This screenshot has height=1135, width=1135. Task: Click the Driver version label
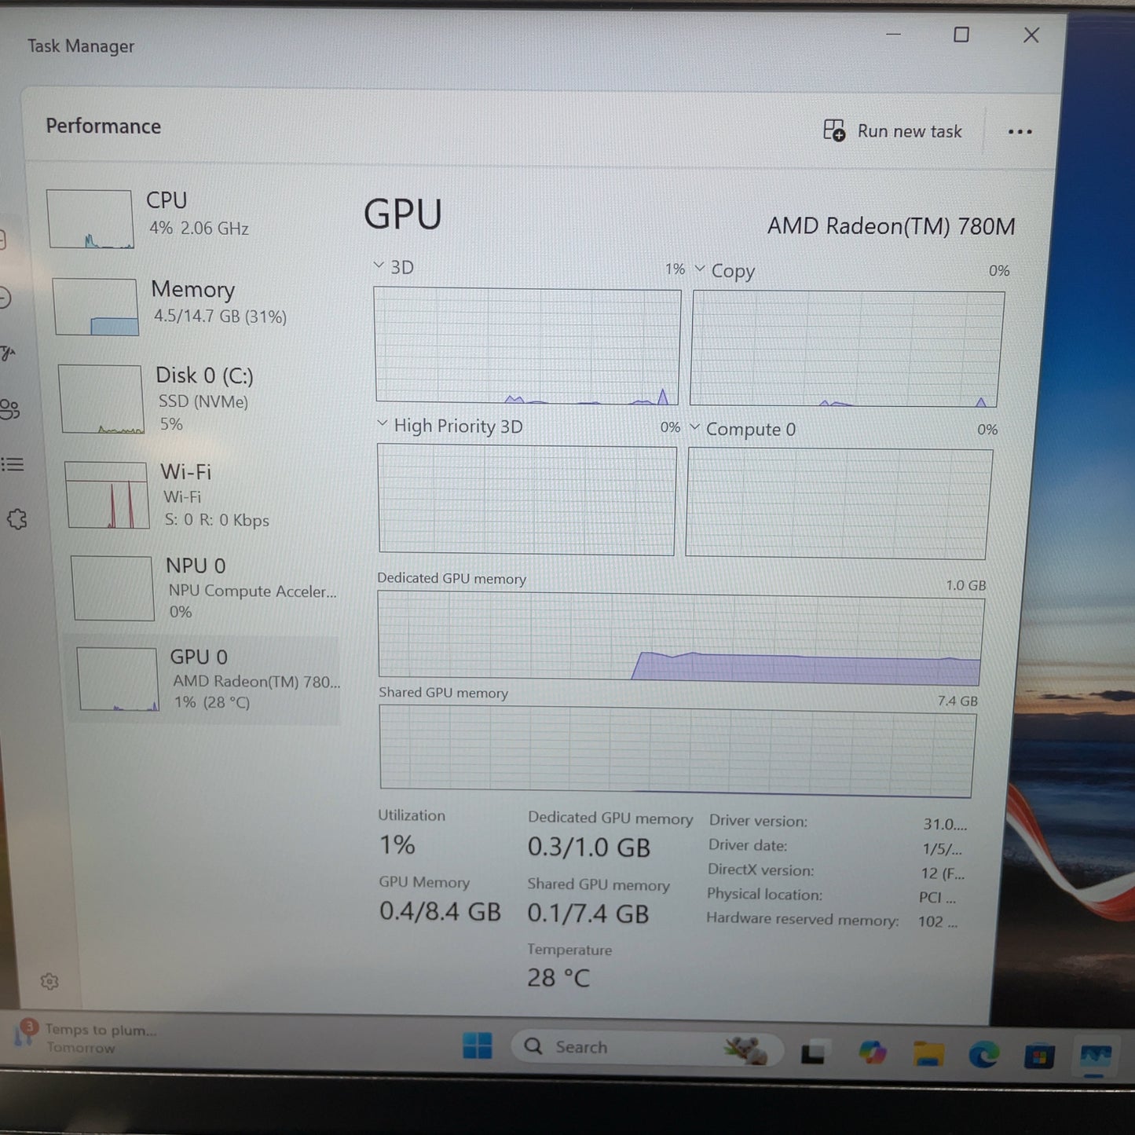758,821
